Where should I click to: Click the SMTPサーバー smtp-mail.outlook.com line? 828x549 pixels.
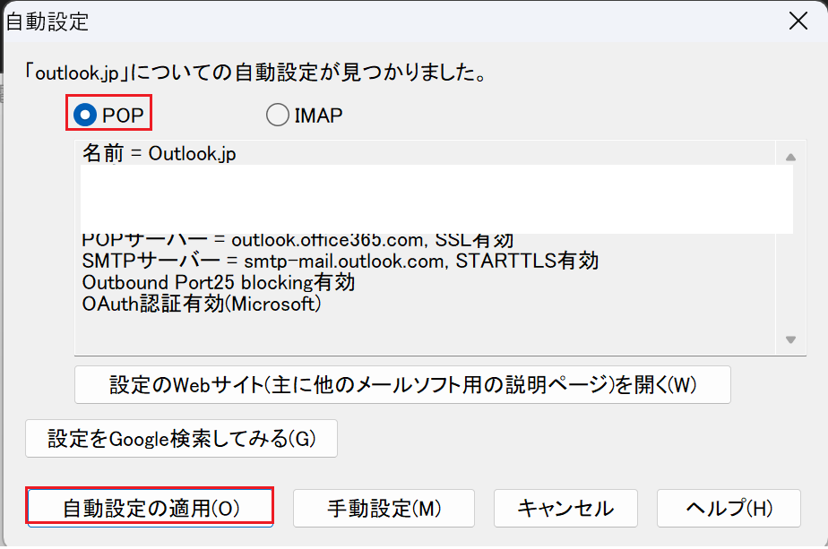click(340, 262)
